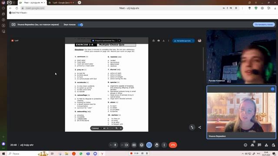Close the 1.pdf browser tab

(x=73, y=3)
